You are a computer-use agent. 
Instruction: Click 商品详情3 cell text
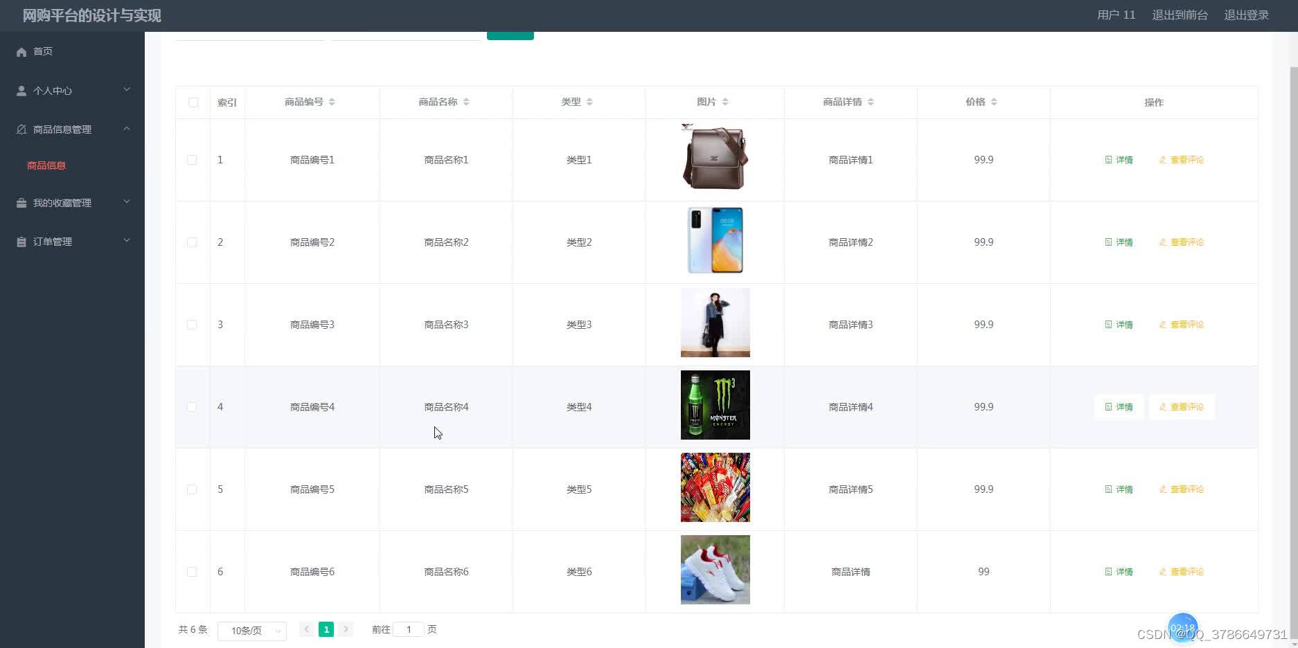[x=851, y=325]
